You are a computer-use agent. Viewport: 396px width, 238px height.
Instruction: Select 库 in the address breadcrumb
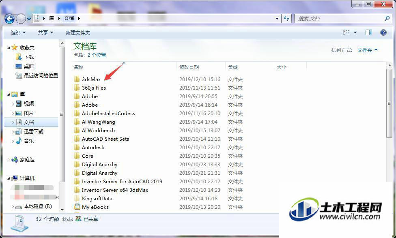52,18
